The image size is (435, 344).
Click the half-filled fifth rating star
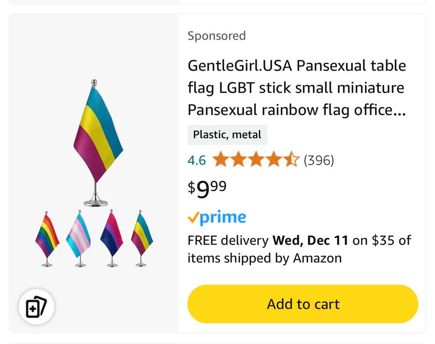tap(291, 159)
